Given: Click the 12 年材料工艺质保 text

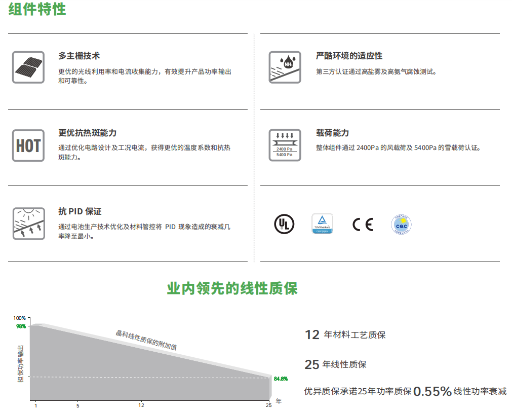Looking at the screenshot, I should coord(345,335).
